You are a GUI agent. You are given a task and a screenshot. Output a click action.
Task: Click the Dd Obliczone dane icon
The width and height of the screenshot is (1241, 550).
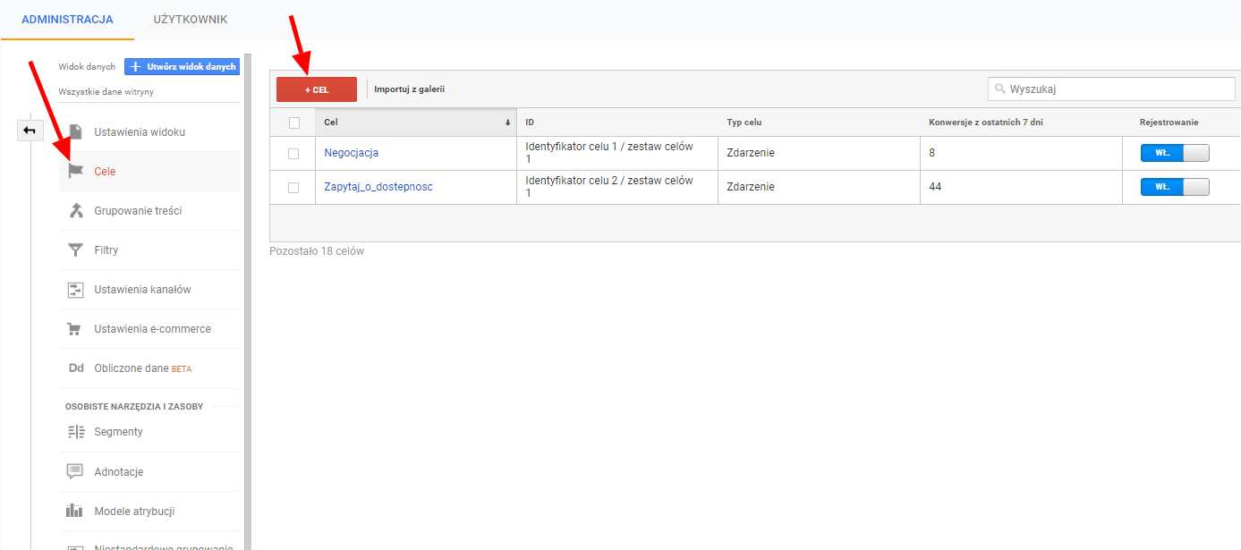(x=75, y=368)
